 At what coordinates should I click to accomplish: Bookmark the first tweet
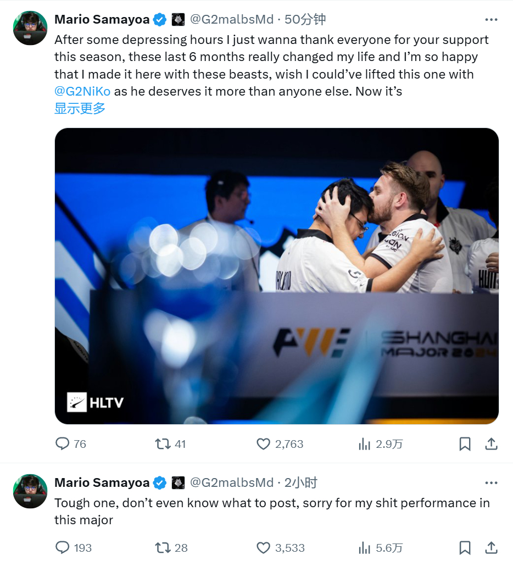tap(465, 444)
